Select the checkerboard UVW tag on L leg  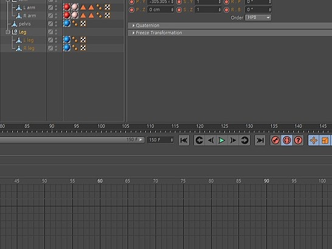[x=83, y=40]
